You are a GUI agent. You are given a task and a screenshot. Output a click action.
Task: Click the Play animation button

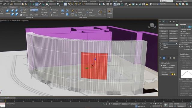pos(156,104)
